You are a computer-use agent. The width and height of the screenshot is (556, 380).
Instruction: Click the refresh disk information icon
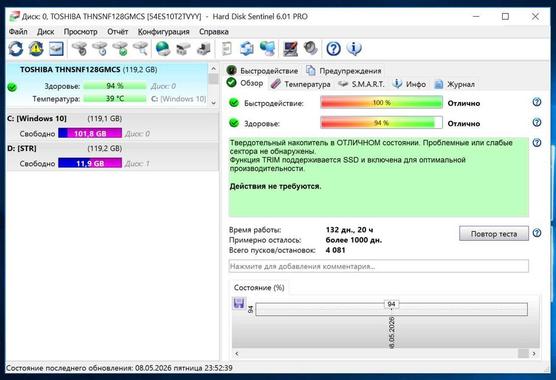coord(16,48)
